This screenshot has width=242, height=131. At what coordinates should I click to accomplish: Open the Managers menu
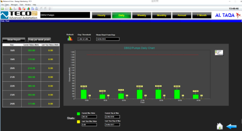click(x=14, y=5)
